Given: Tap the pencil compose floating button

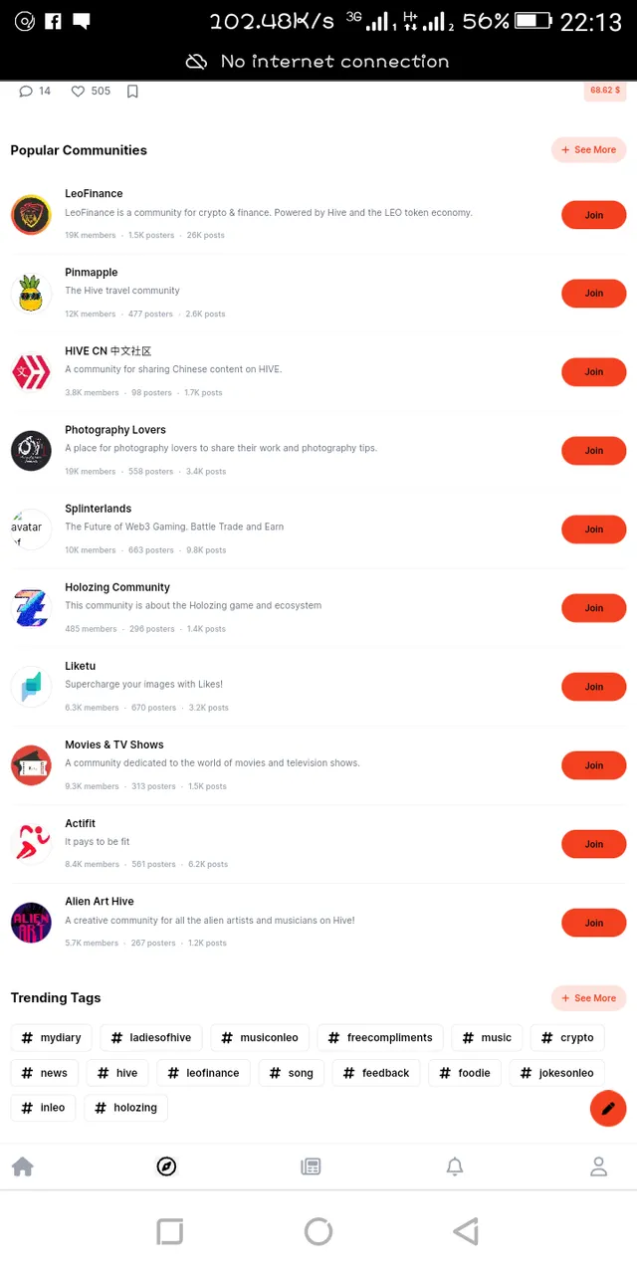Looking at the screenshot, I should click(608, 1108).
